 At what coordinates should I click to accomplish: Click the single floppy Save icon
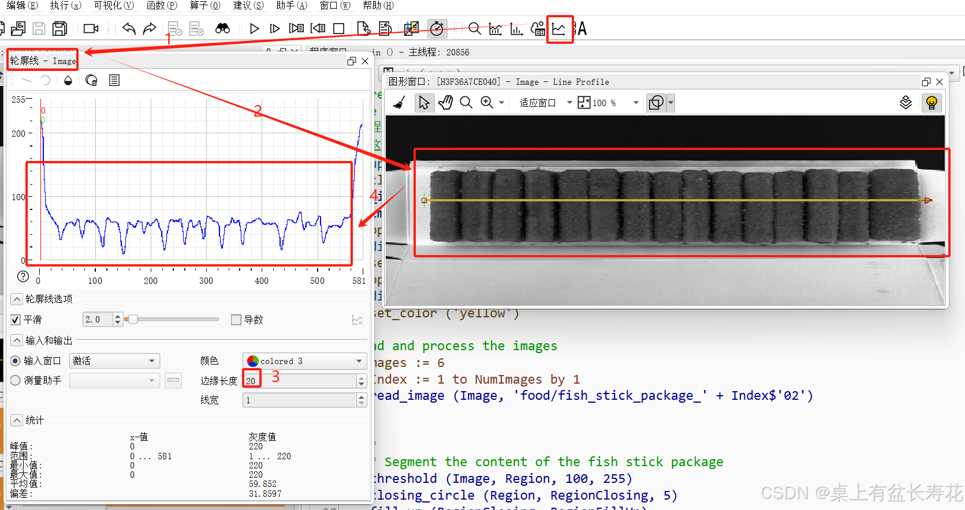coord(39,28)
